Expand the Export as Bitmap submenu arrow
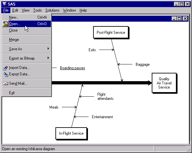192x153 pixels. pyautogui.click(x=48, y=58)
